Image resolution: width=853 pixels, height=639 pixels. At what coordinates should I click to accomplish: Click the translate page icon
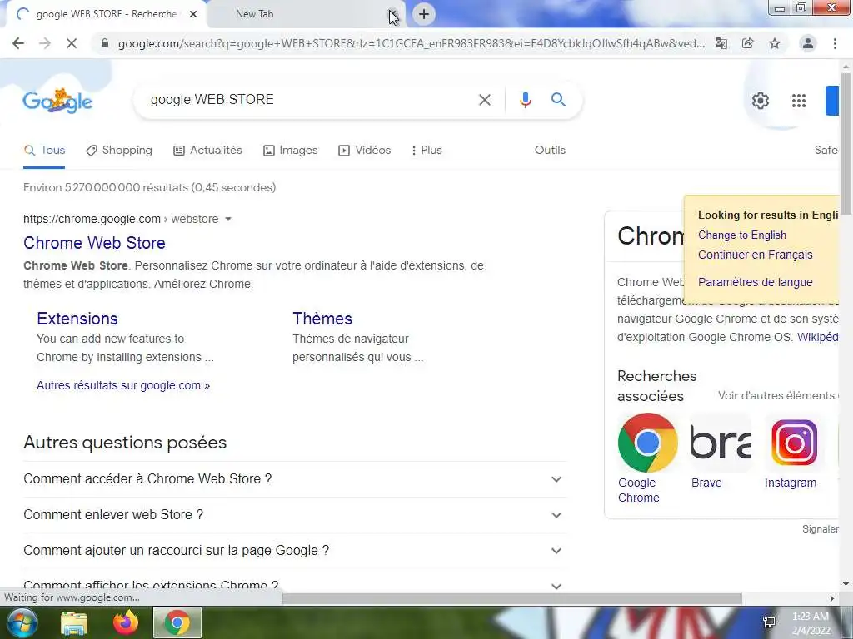721,43
